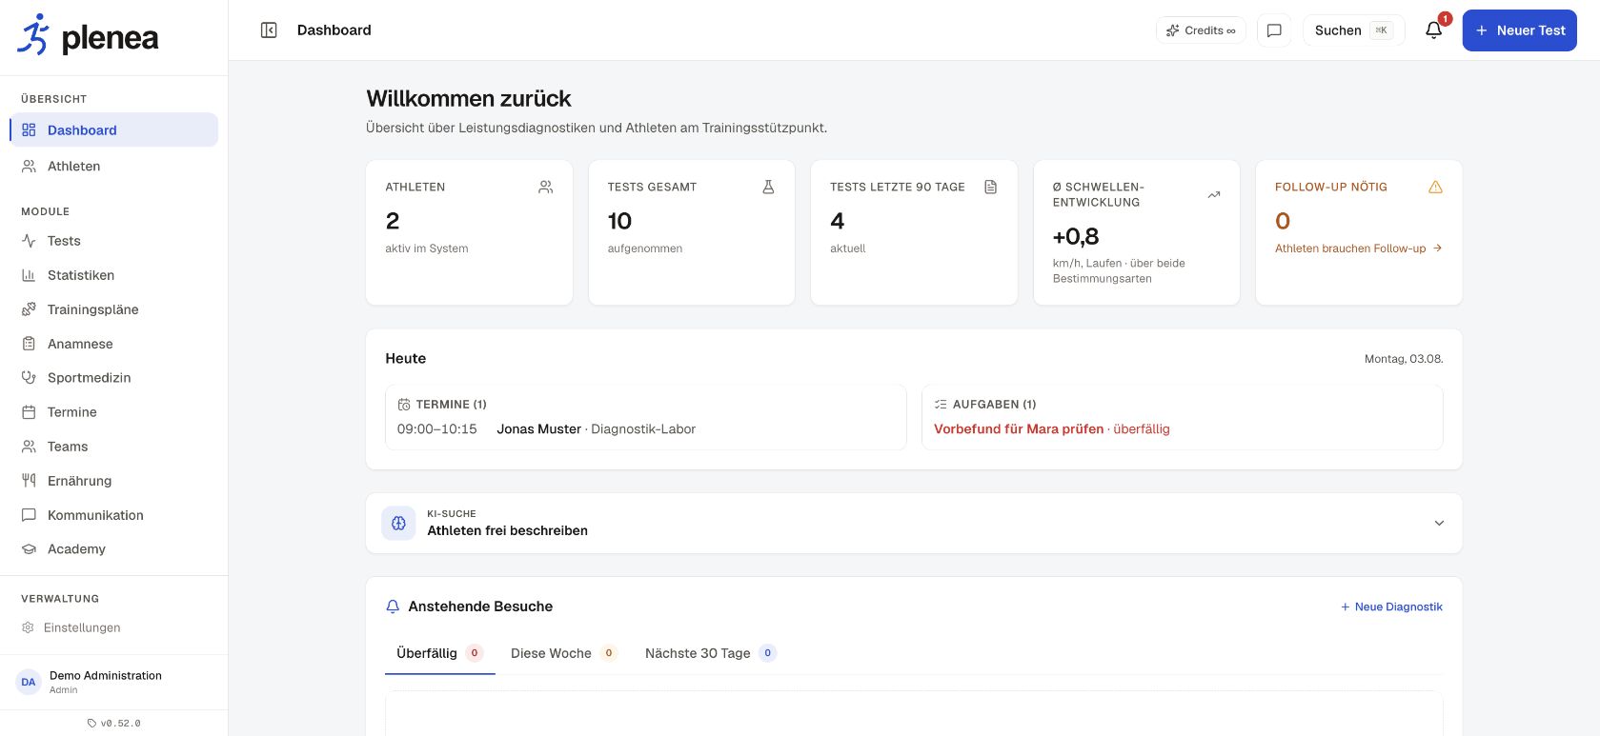Click the Dashboard breadcrumb title
Screen dimensions: 1600x736
coord(334,30)
